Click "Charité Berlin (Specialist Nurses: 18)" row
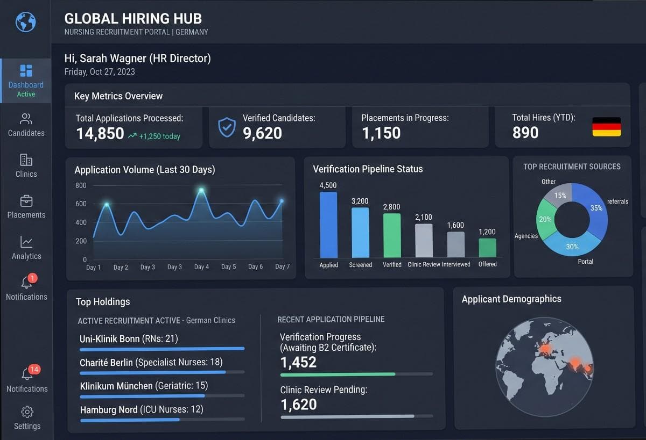646x440 pixels. (162, 365)
